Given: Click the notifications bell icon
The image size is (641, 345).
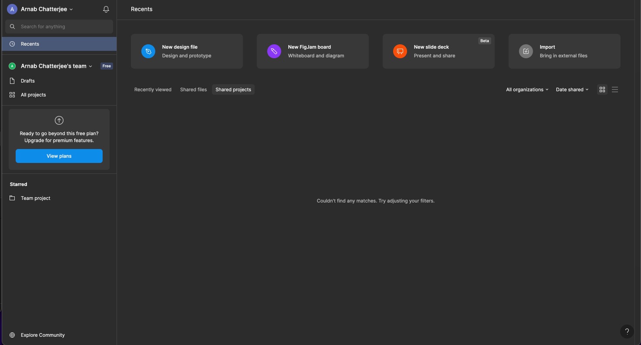Looking at the screenshot, I should 106,9.
